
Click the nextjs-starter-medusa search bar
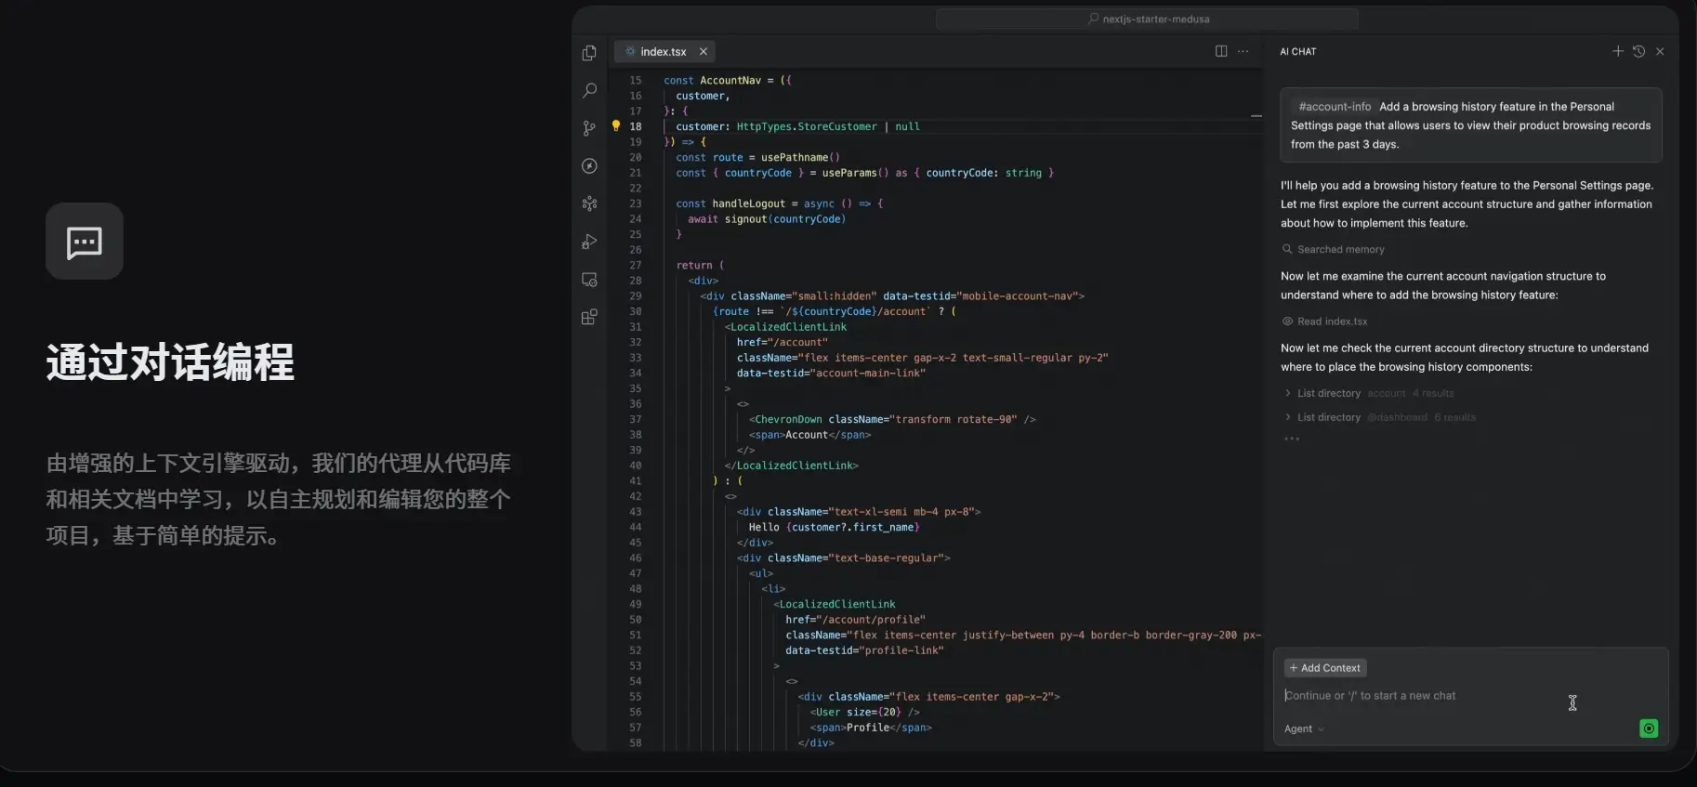point(1147,19)
